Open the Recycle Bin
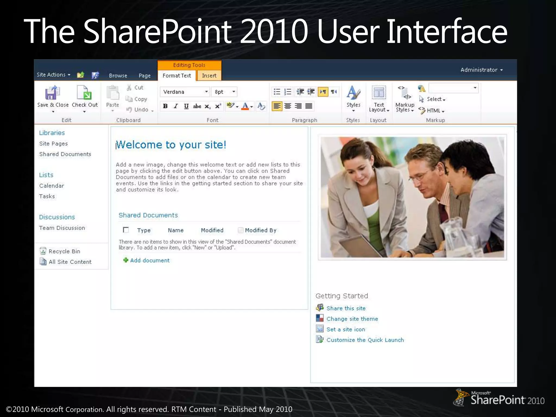This screenshot has height=417, width=556. click(64, 251)
